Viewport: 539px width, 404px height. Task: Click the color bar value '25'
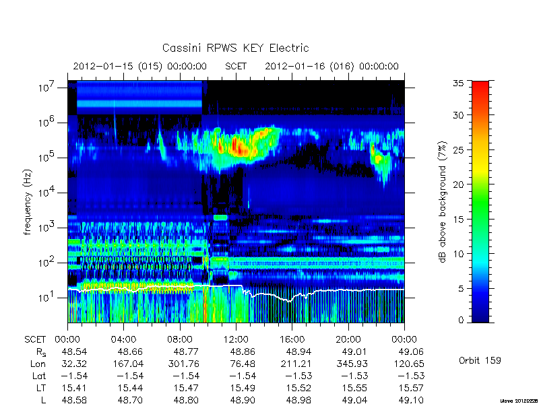click(458, 149)
